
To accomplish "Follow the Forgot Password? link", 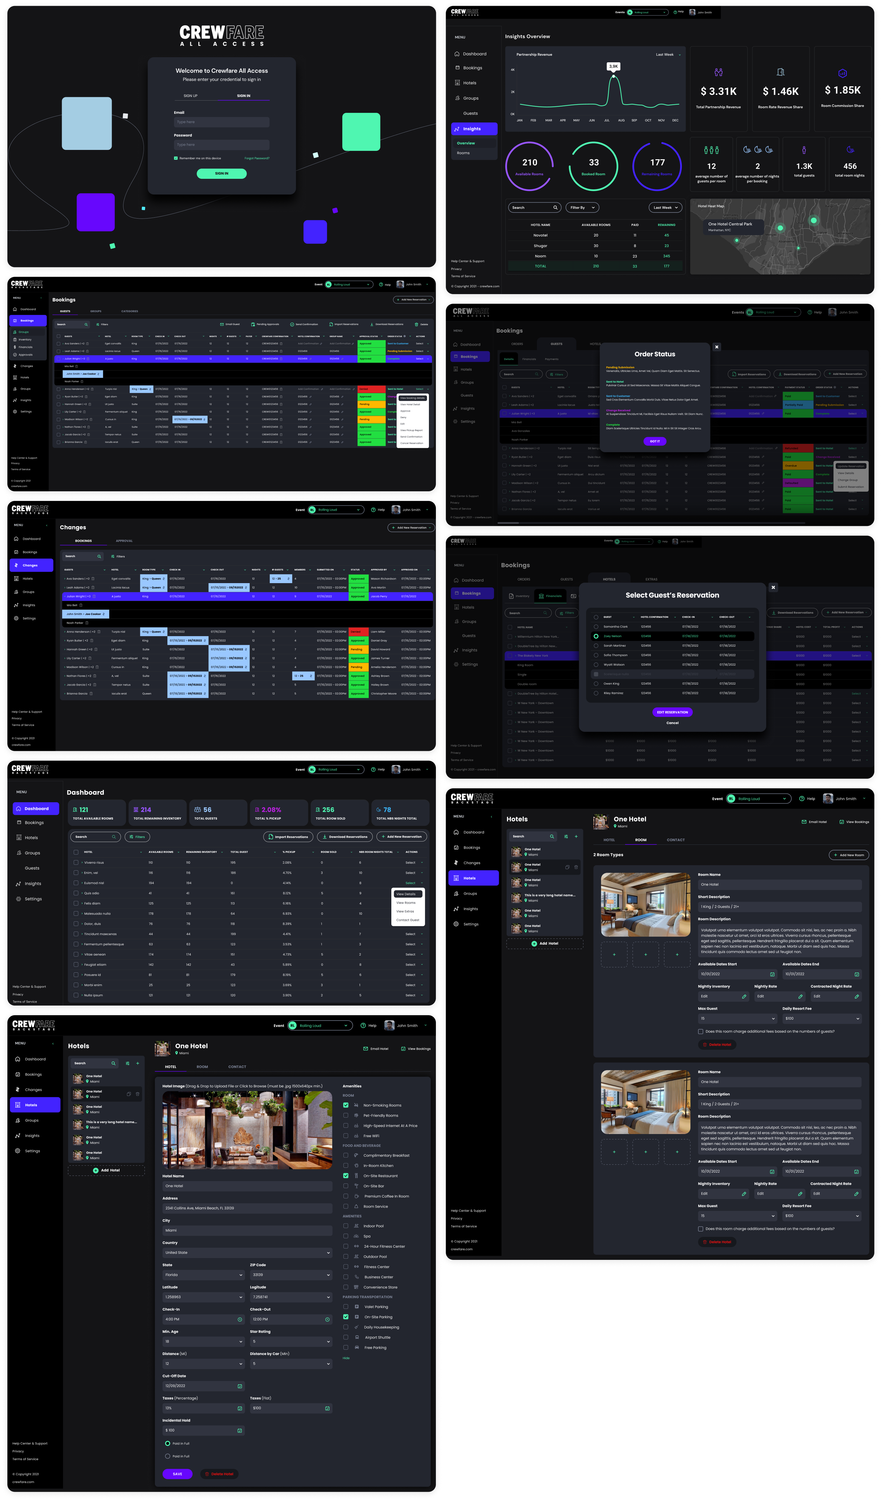I will point(257,158).
